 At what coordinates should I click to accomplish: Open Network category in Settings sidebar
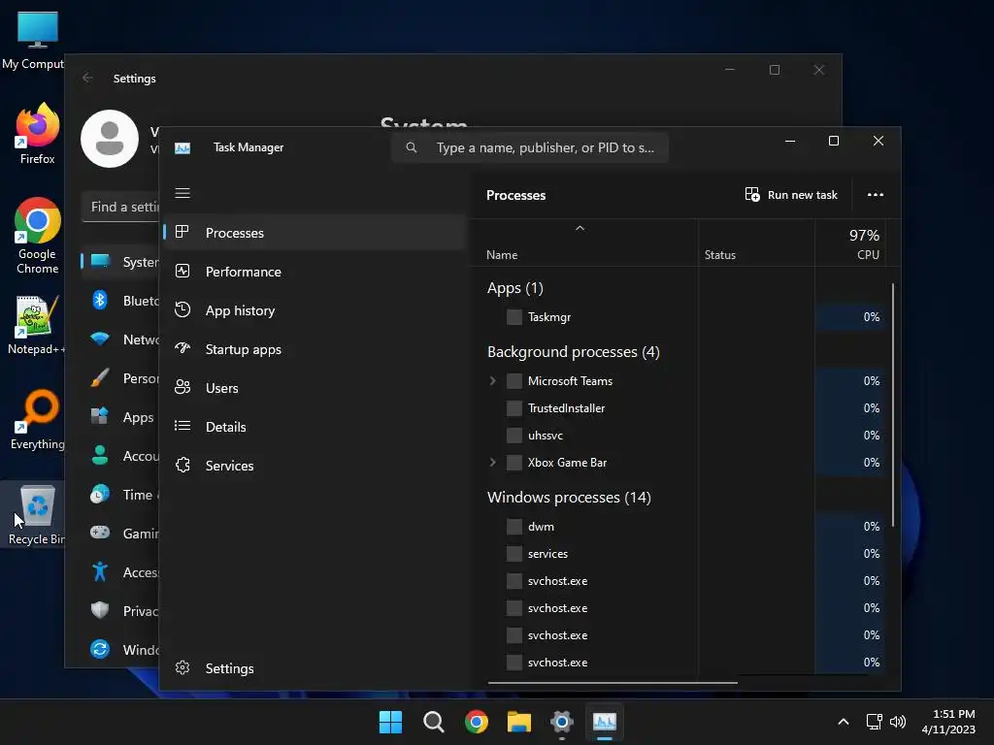click(120, 340)
